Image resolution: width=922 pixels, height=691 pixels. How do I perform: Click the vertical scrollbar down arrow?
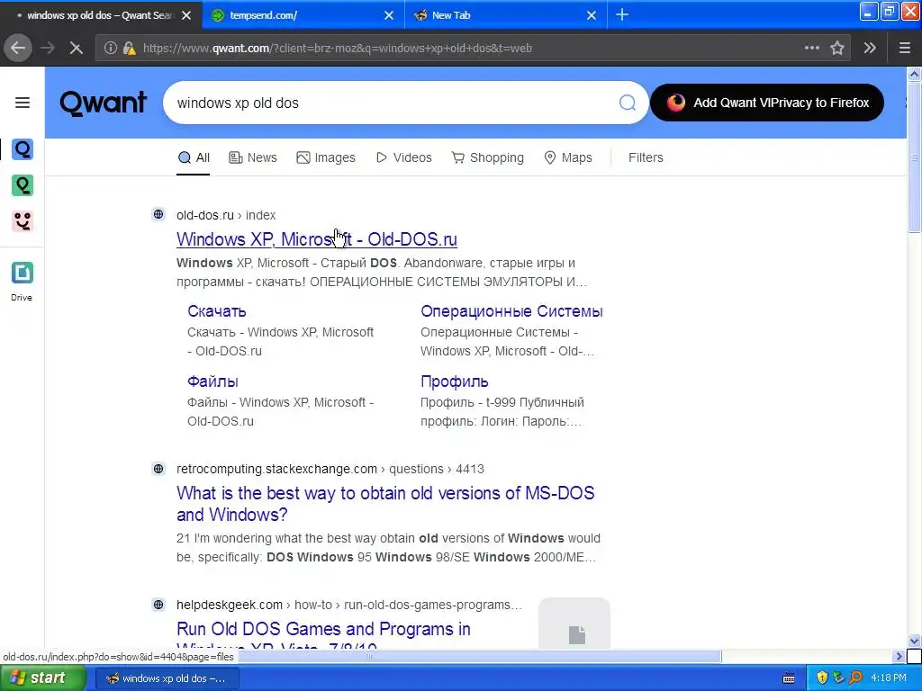(x=914, y=641)
